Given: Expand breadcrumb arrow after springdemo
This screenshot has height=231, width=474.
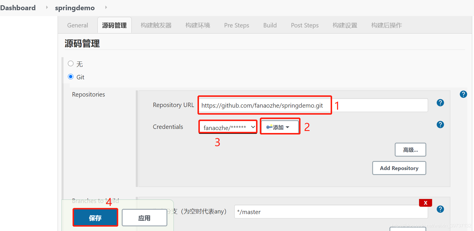Looking at the screenshot, I should [106, 7].
